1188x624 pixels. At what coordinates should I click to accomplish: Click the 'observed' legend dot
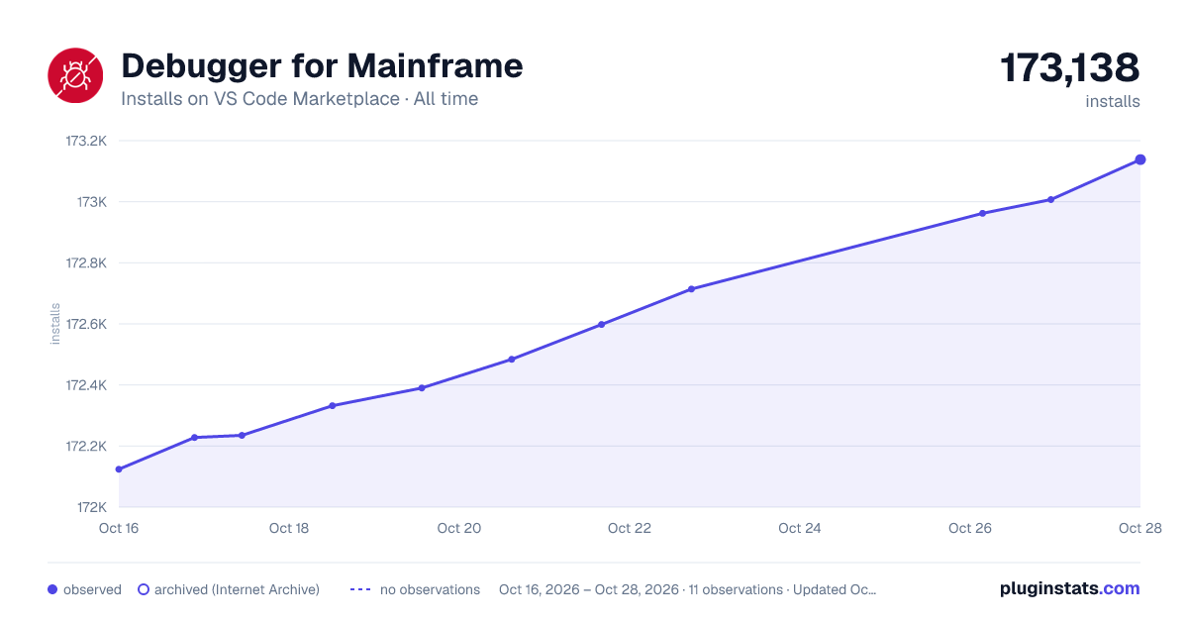click(52, 589)
